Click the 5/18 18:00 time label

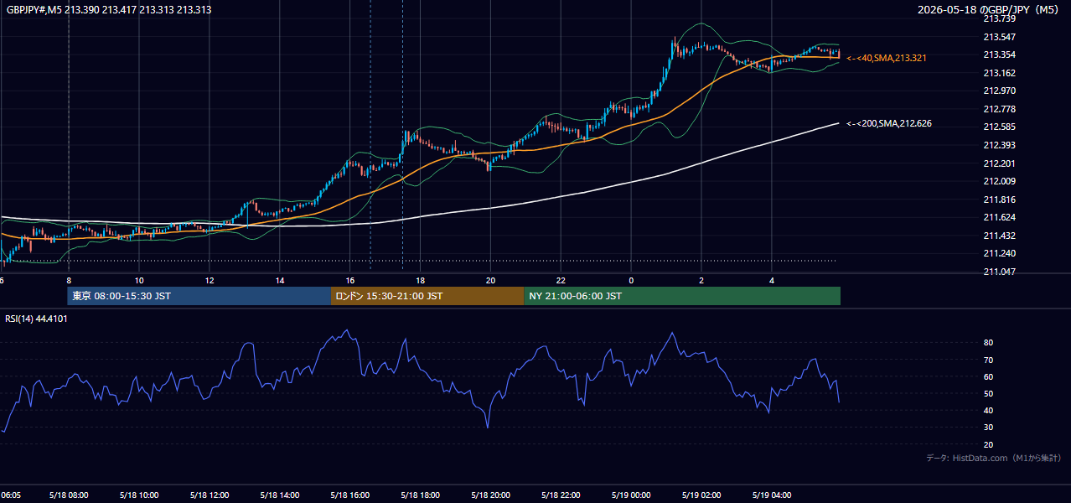click(x=420, y=495)
